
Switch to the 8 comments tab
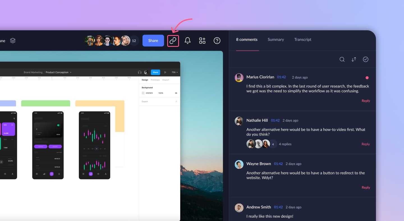pyautogui.click(x=247, y=40)
